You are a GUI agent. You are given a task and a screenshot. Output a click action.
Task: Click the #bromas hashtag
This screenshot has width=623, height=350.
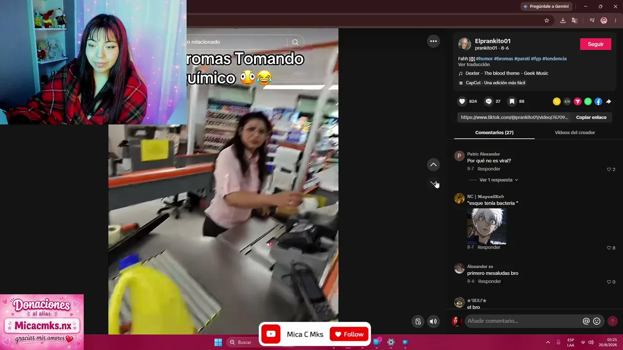point(504,59)
